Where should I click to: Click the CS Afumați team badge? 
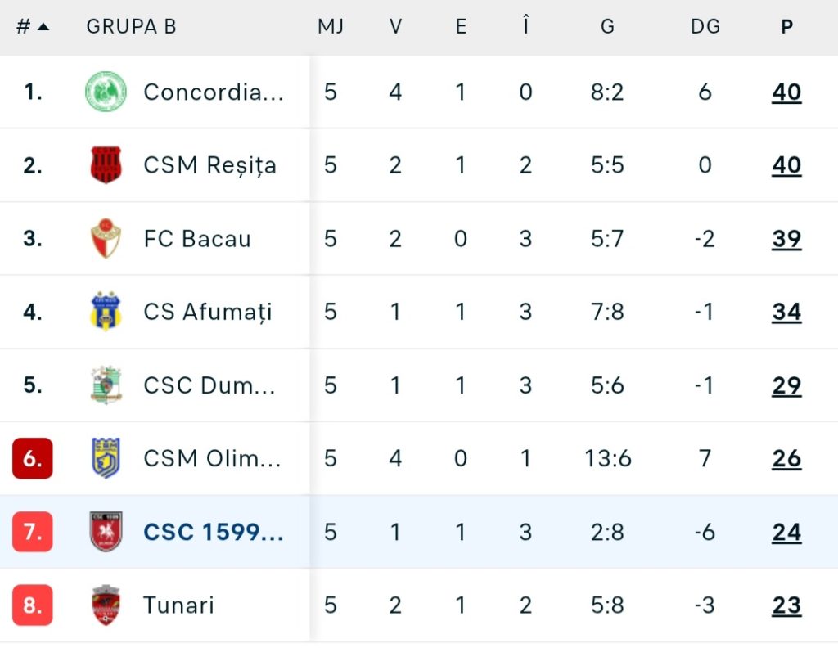[x=106, y=312]
